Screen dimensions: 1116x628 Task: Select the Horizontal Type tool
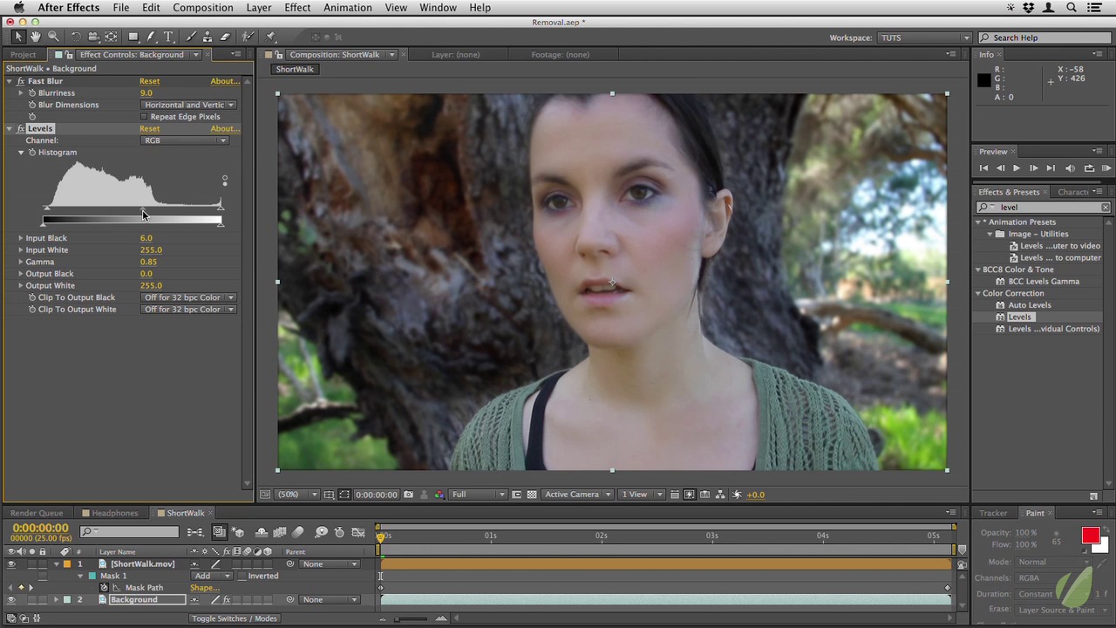[168, 37]
